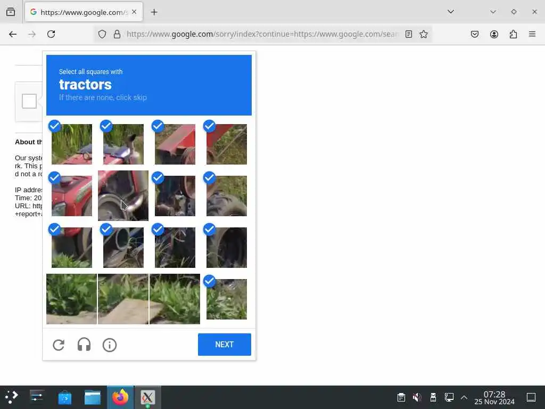Screen dimensions: 545x409
Task: Select the unselected tractor engine tile
Action: tap(123, 195)
